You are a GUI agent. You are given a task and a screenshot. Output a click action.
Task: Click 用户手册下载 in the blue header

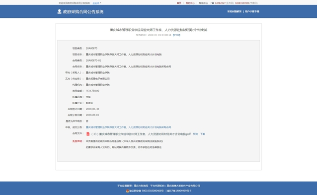[252, 11]
